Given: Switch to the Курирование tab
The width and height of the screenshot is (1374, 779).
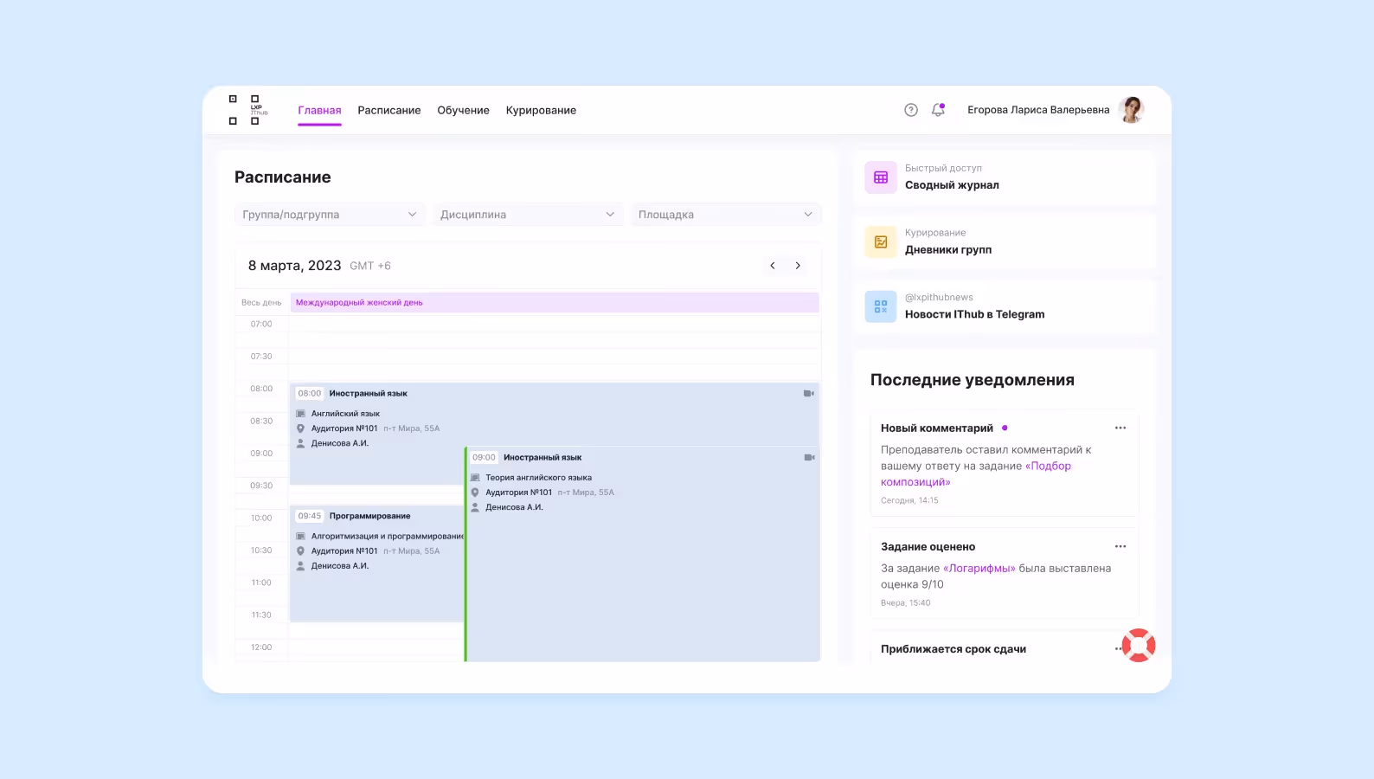Looking at the screenshot, I should pos(541,110).
